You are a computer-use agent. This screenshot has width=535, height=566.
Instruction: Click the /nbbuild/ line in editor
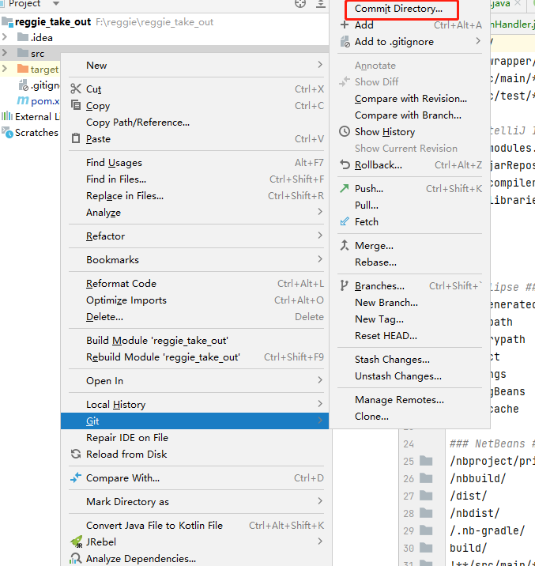pyautogui.click(x=477, y=478)
